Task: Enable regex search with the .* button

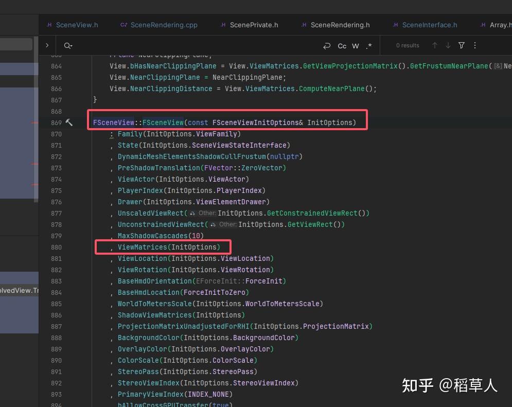Action: tap(369, 45)
